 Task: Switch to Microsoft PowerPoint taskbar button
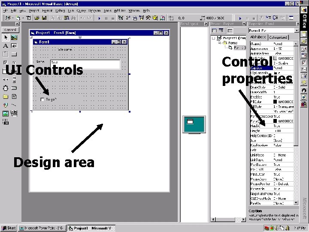(x=42, y=228)
